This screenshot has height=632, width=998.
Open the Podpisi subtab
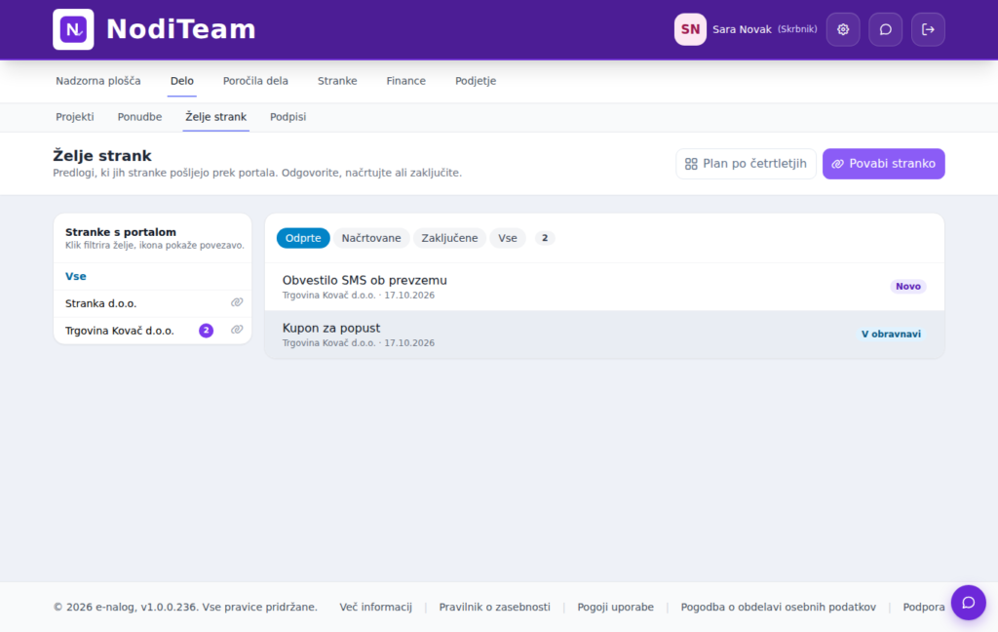click(288, 117)
